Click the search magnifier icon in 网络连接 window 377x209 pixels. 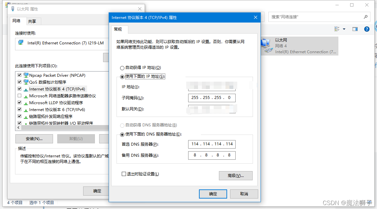366,17
